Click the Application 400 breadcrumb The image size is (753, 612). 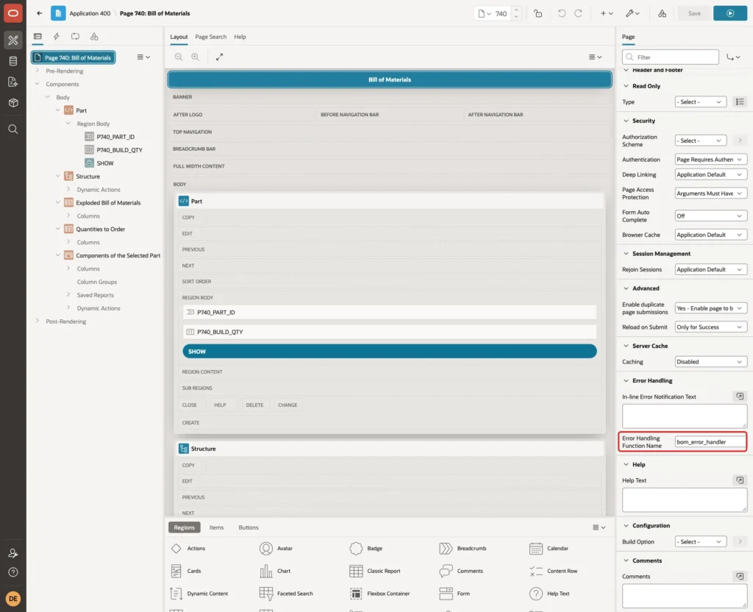tap(90, 13)
